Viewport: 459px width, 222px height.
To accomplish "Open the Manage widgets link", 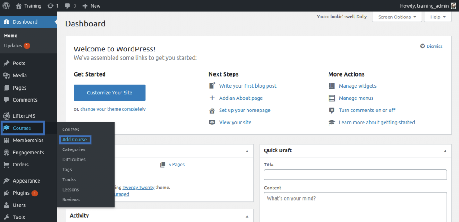I will pyautogui.click(x=357, y=86).
